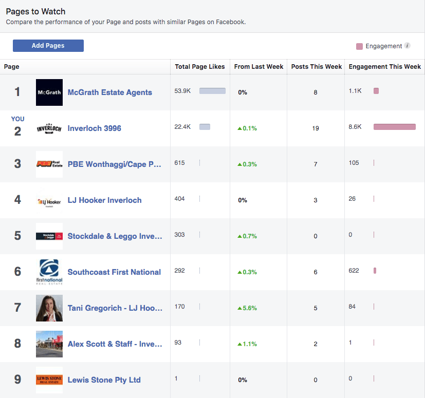Click the 292 total likes value
Image resolution: width=425 pixels, height=398 pixels.
tap(179, 271)
